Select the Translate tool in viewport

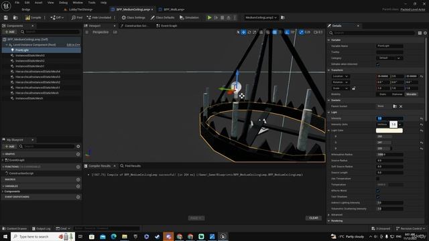[243, 32]
